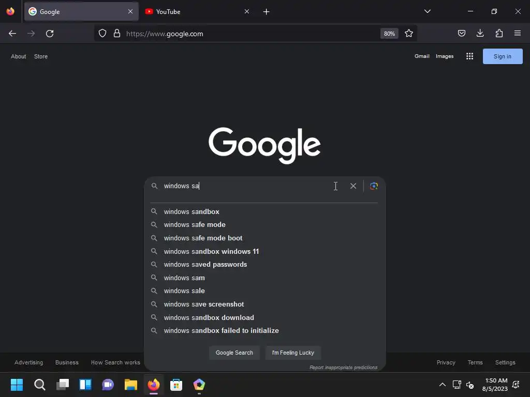
Task: Click the Google Search button
Action: tap(234, 353)
